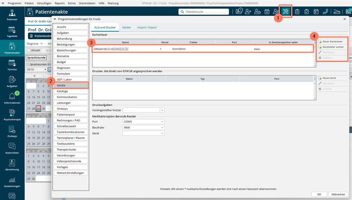Image resolution: width=352 pixels, height=200 pixels.
Task: Open the Wartung menu
Action: (113, 3)
